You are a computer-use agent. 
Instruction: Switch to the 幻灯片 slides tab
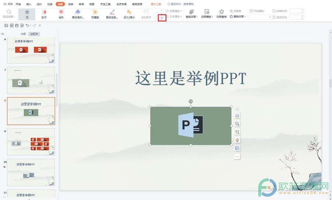point(34,34)
